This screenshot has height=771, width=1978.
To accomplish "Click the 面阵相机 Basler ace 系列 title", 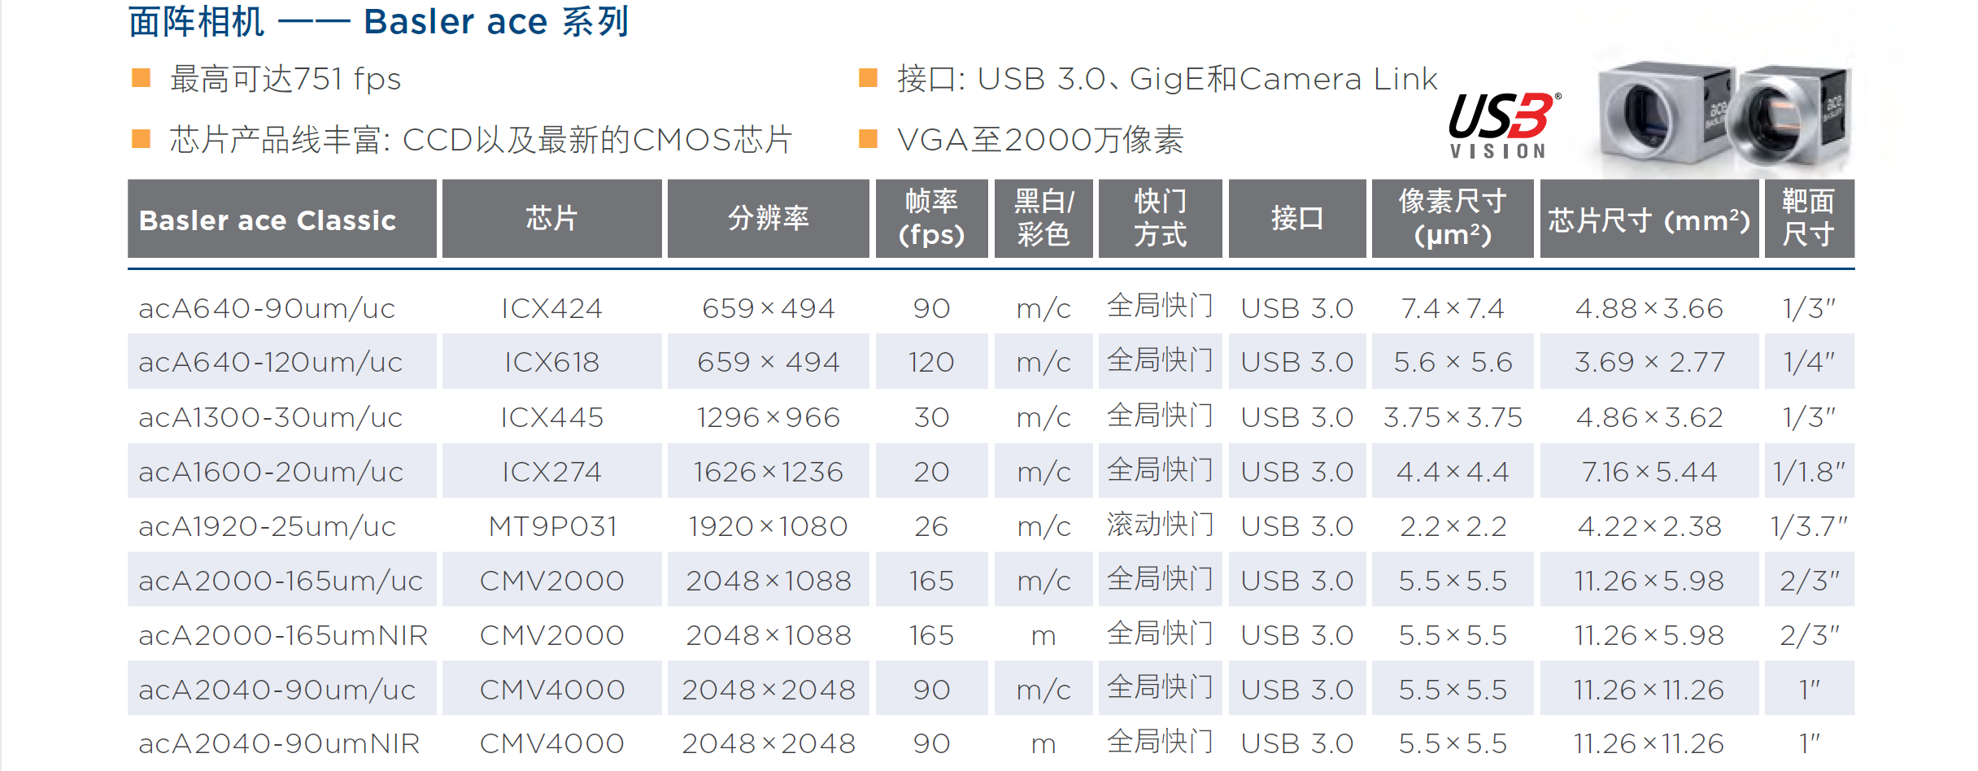I will [379, 22].
